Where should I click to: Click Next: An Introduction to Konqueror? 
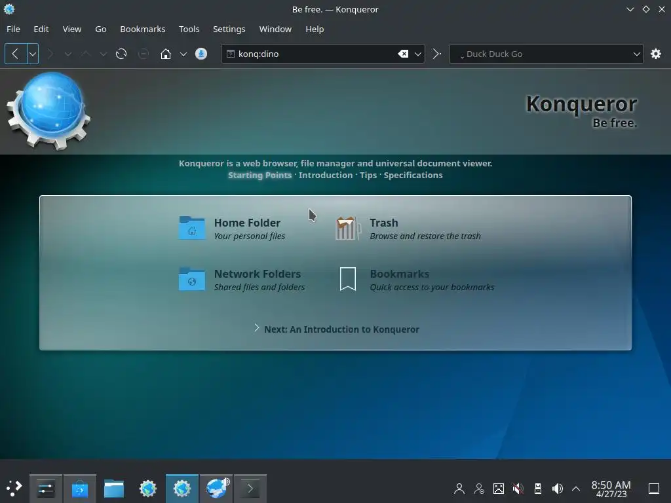[x=341, y=329]
